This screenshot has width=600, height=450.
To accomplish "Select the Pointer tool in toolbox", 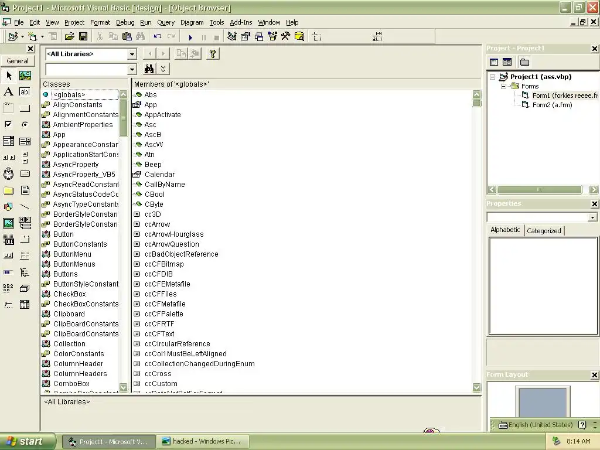I will tap(8, 76).
